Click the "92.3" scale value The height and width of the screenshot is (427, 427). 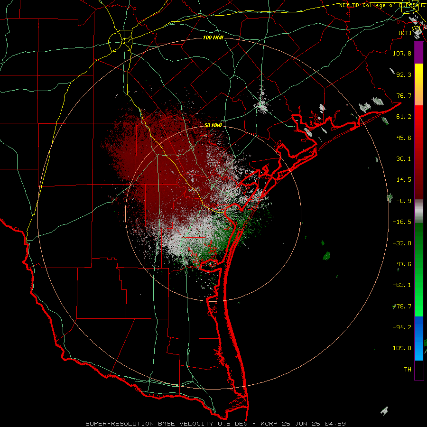(404, 74)
